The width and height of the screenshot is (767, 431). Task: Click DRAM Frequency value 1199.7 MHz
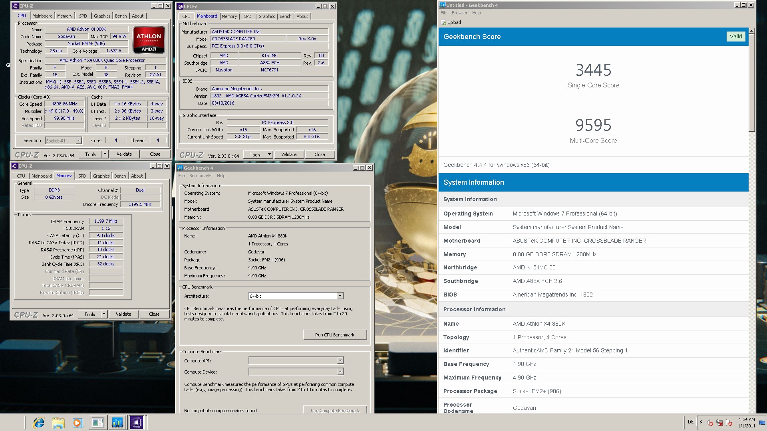106,221
